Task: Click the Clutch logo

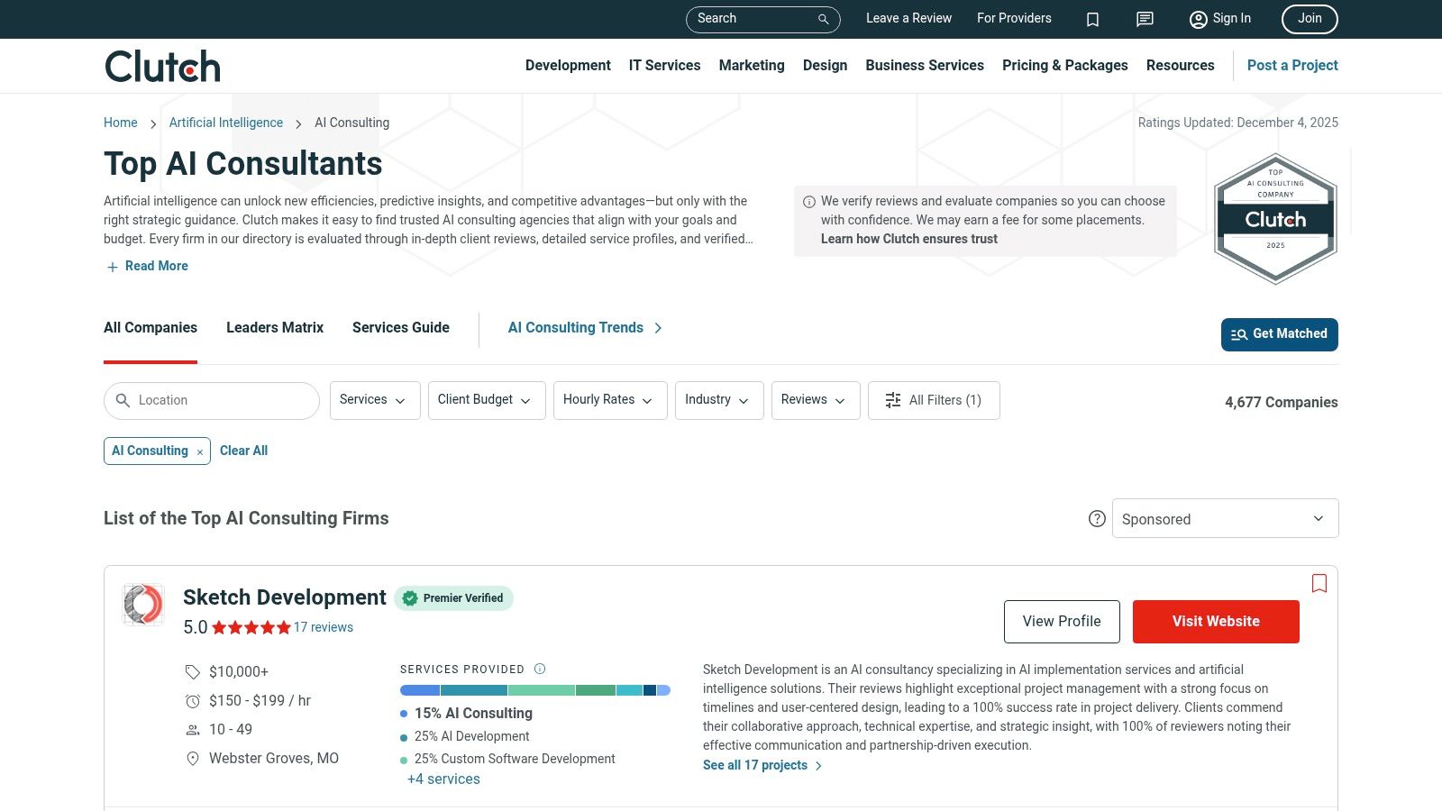Action: (x=162, y=66)
